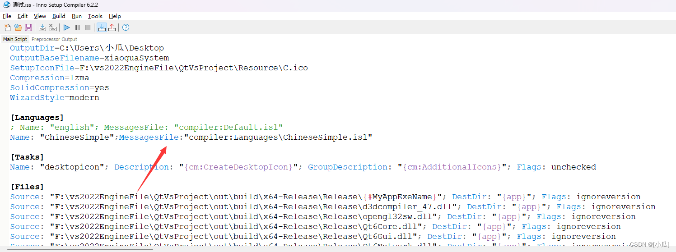Click the Terminate square icon in the toolbar

88,27
